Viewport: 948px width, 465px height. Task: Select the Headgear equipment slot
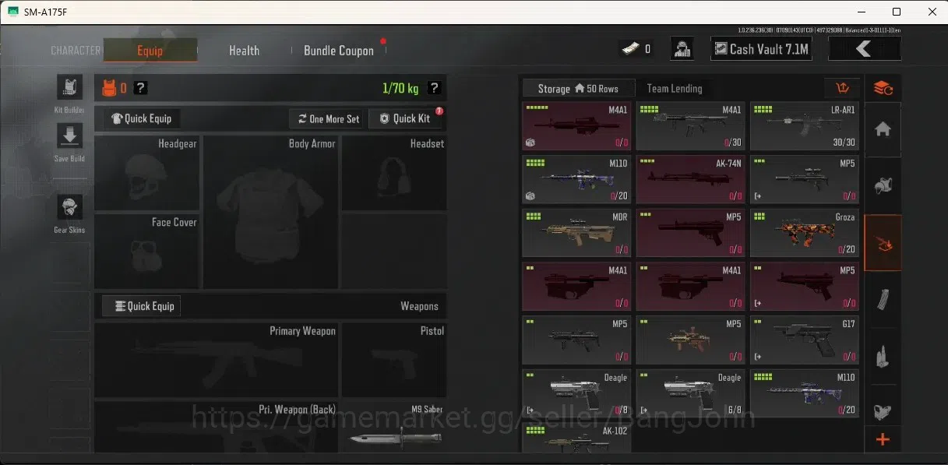[146, 173]
